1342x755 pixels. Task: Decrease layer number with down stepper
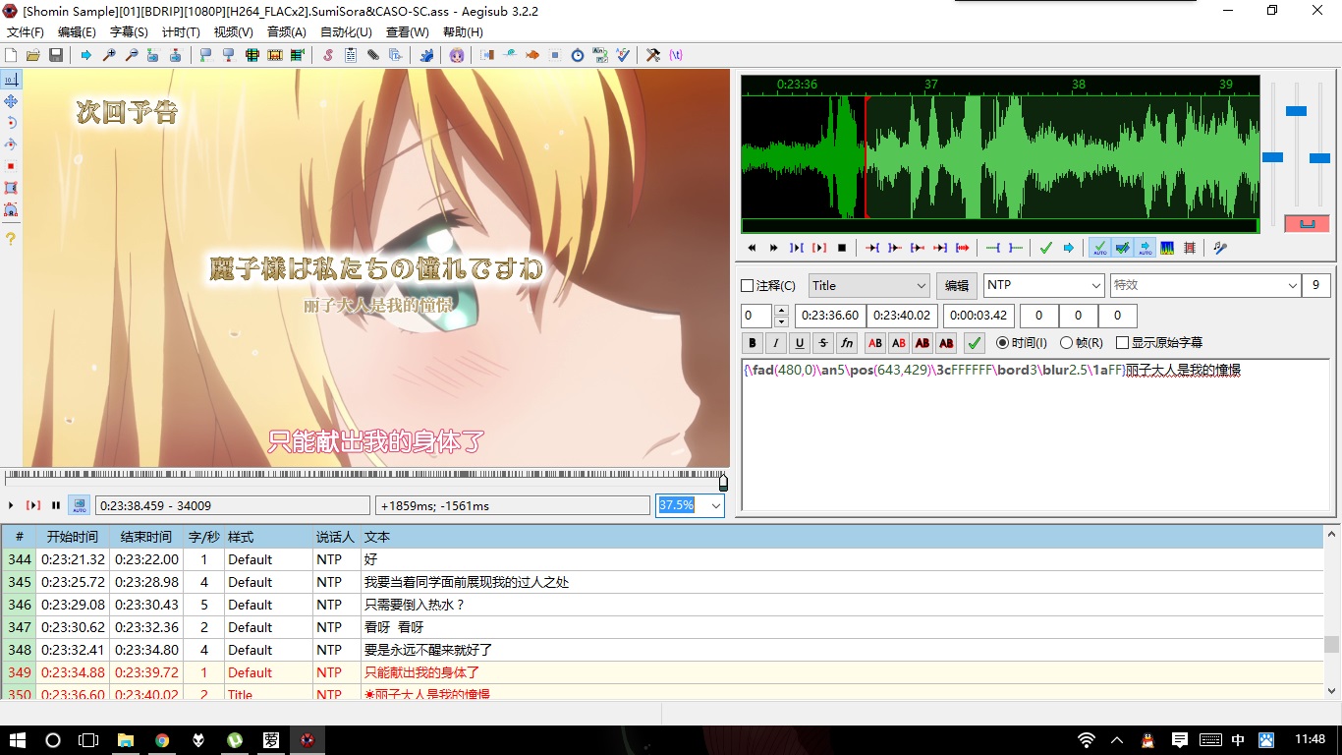782,321
